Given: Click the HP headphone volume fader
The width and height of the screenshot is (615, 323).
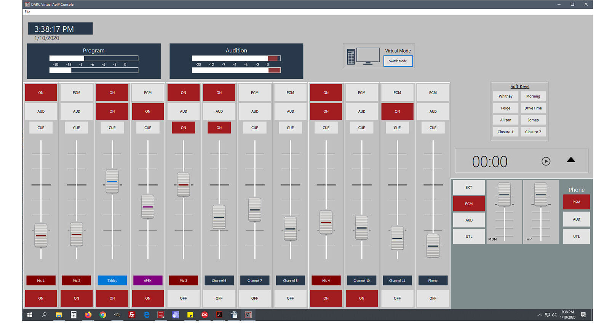Looking at the screenshot, I should [541, 195].
